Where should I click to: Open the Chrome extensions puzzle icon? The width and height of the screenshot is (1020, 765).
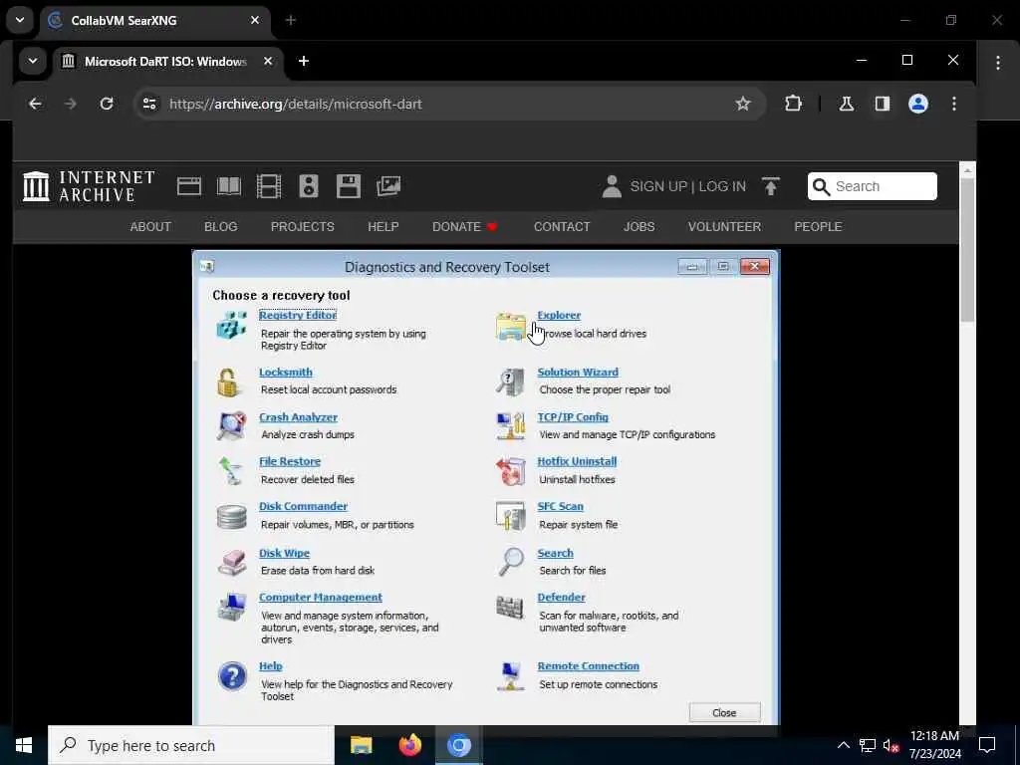(x=793, y=104)
